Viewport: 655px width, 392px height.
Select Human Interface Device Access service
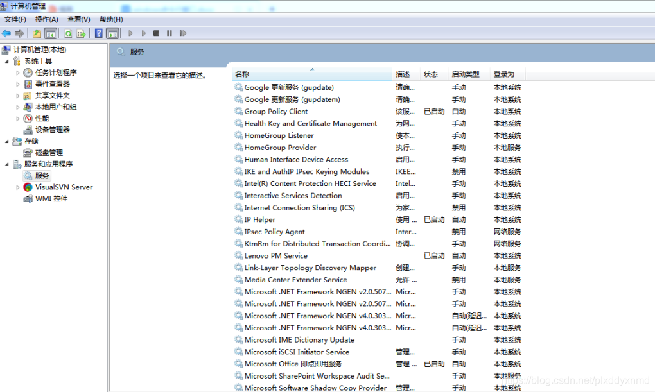tap(296, 160)
